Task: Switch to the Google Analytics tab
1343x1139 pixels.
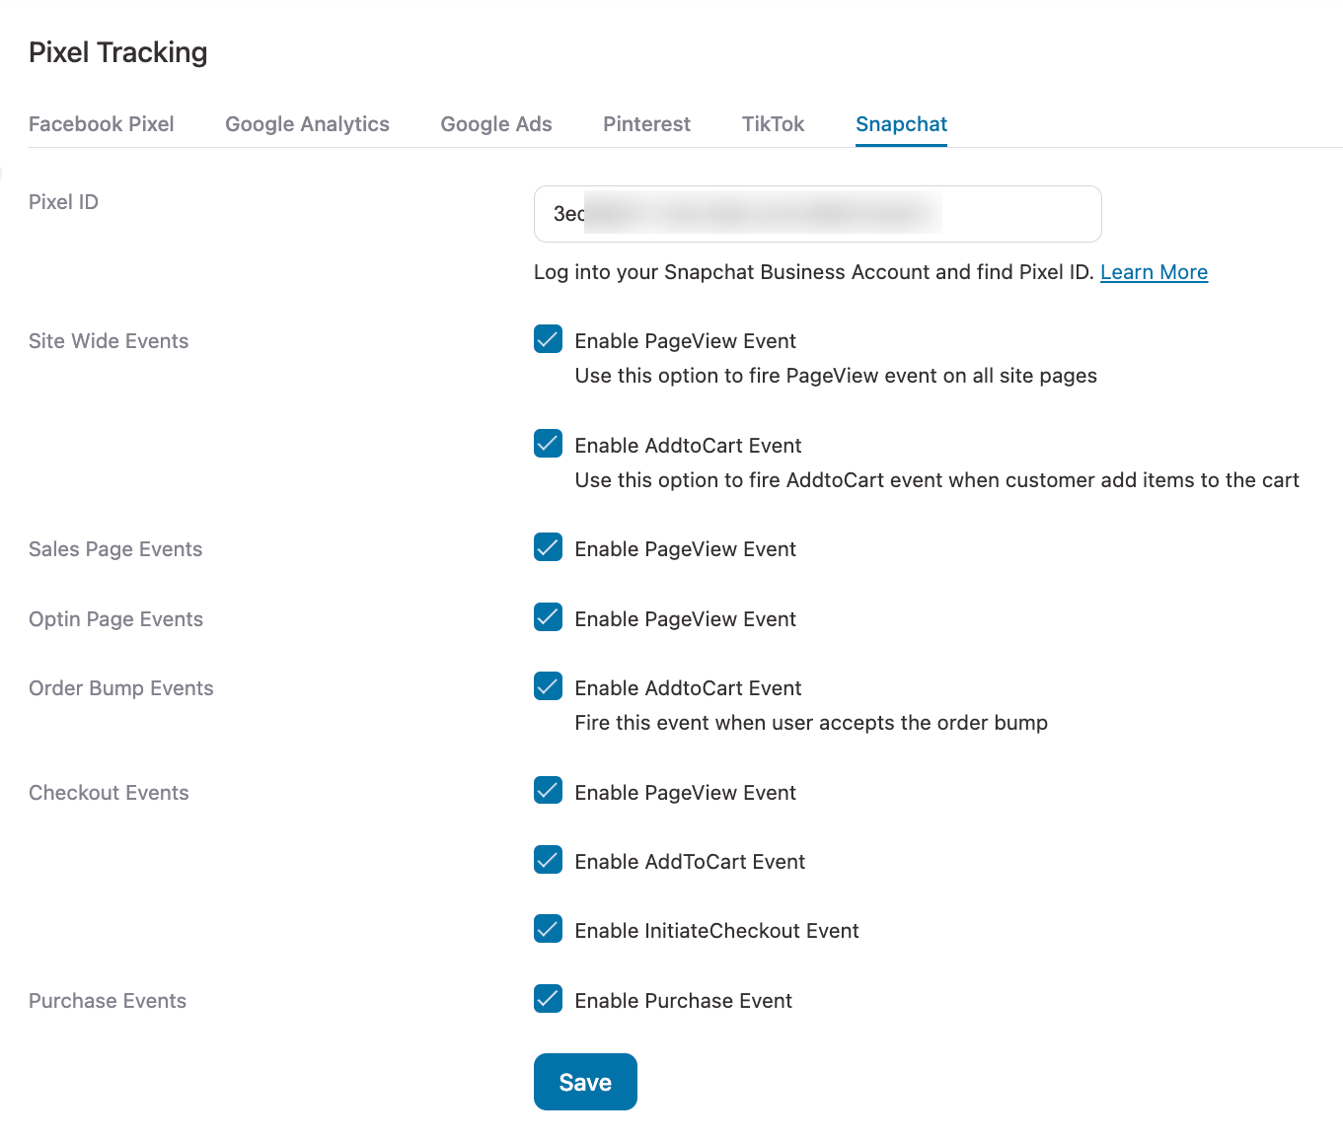Action: (x=307, y=124)
